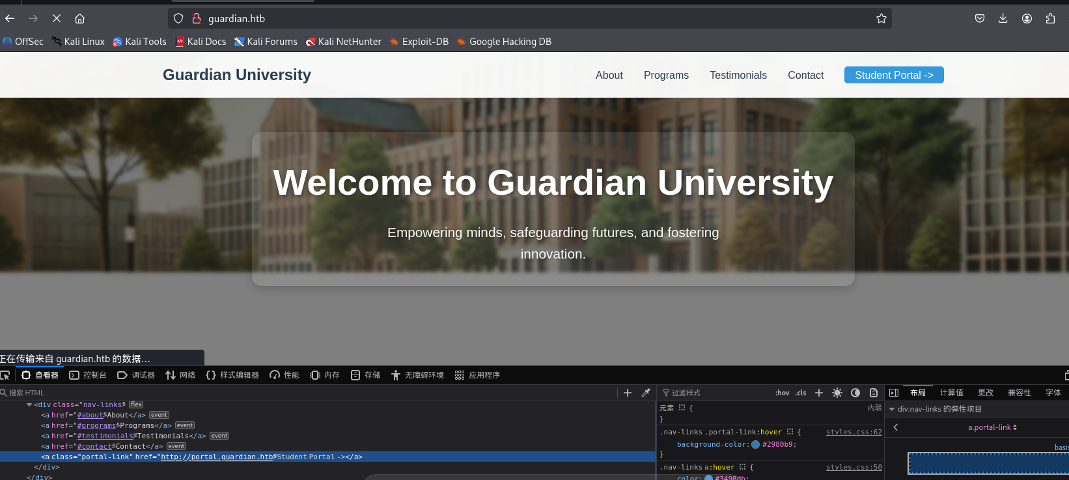Stop page loading with the X button

click(57, 18)
